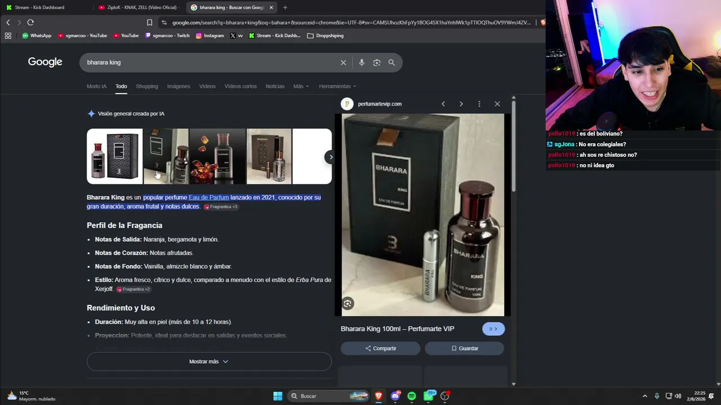Open the apps grid in bookmarks bar
The height and width of the screenshot is (405, 721).
point(8,35)
